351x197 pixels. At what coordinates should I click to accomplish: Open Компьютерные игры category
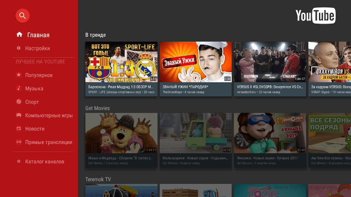49,116
